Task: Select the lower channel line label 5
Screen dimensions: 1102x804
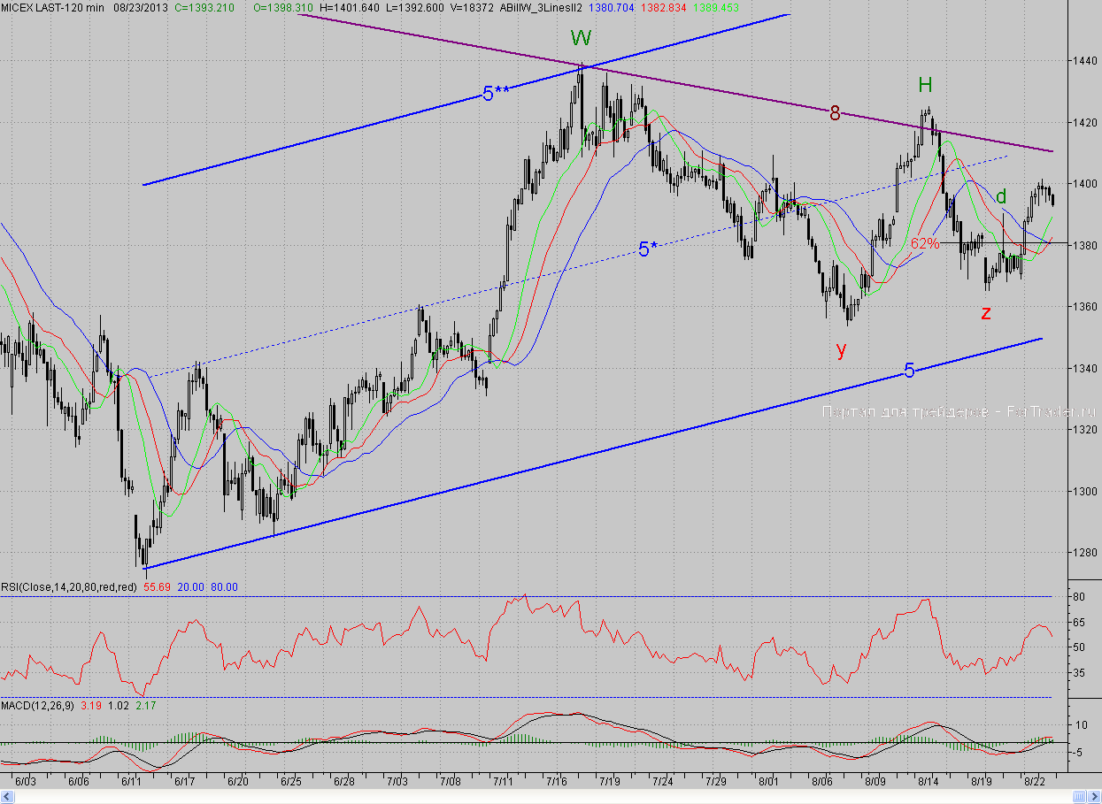Action: point(909,371)
